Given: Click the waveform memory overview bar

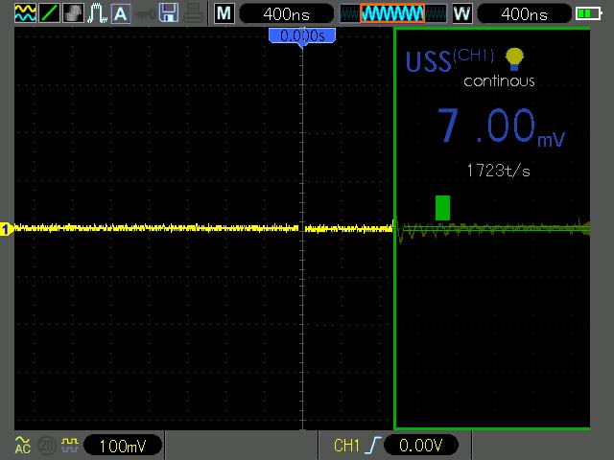Looking at the screenshot, I should pyautogui.click(x=392, y=13).
